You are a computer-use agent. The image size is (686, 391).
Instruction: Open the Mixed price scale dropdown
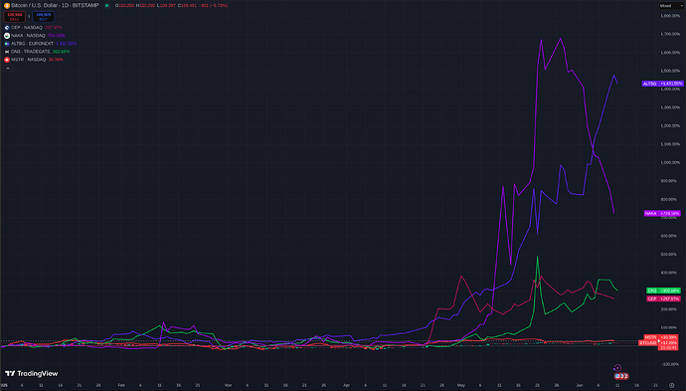pos(671,6)
